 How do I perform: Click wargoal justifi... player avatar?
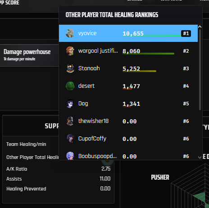(x=70, y=51)
